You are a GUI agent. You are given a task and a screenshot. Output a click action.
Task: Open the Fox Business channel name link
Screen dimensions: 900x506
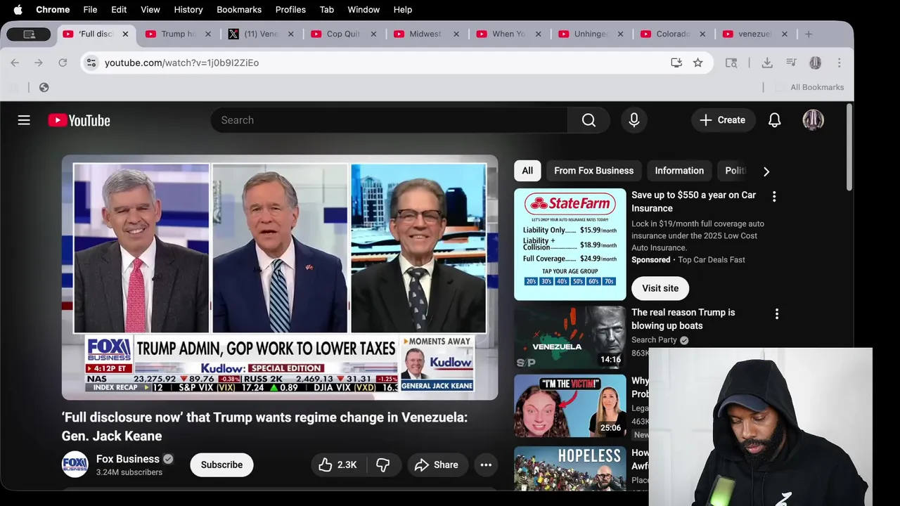coord(127,459)
